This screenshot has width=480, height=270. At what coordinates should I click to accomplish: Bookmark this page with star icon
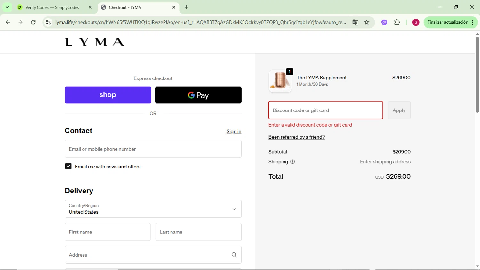tap(367, 22)
